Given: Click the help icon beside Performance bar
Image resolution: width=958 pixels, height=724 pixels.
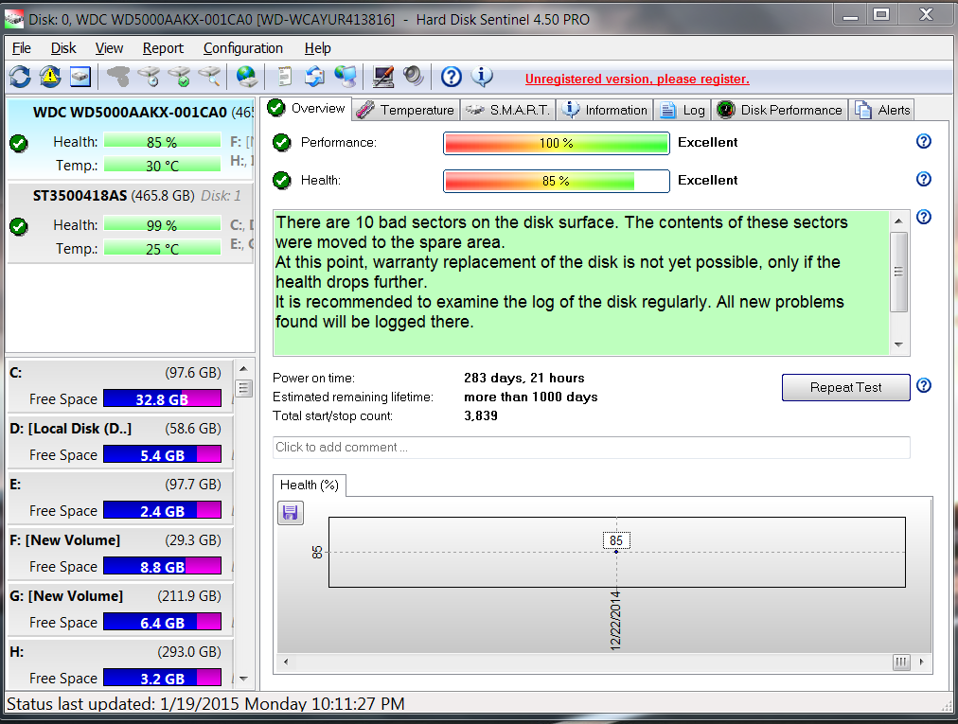Looking at the screenshot, I should 924,141.
